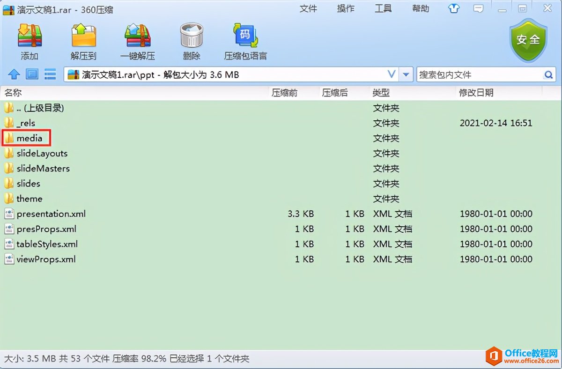Go up one level with blue arrow

pyautogui.click(x=14, y=74)
